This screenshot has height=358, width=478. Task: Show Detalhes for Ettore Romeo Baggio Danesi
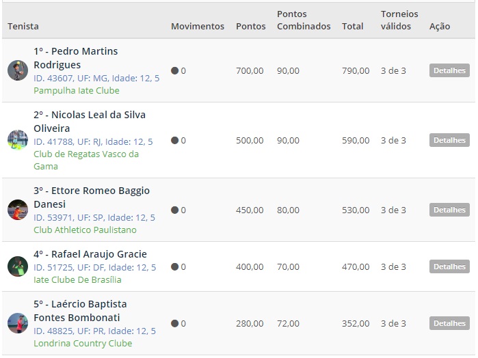click(449, 210)
